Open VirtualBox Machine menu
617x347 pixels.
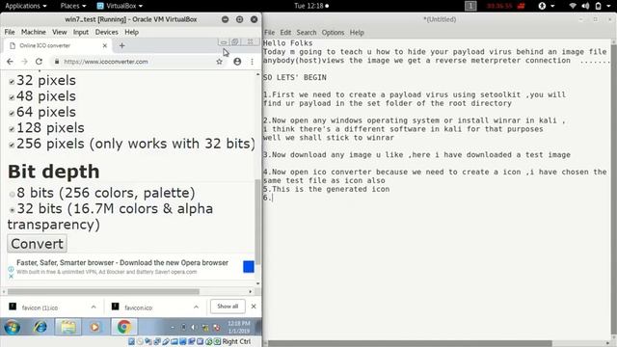click(x=34, y=32)
